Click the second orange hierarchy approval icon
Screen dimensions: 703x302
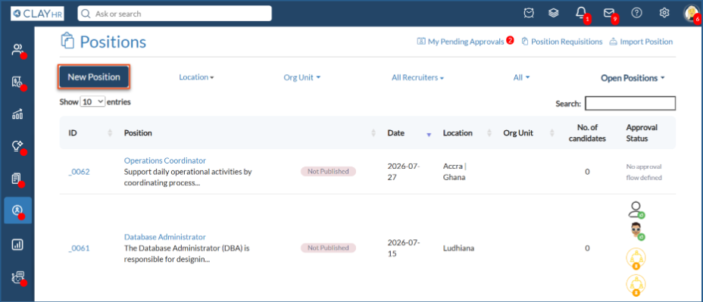636,285
